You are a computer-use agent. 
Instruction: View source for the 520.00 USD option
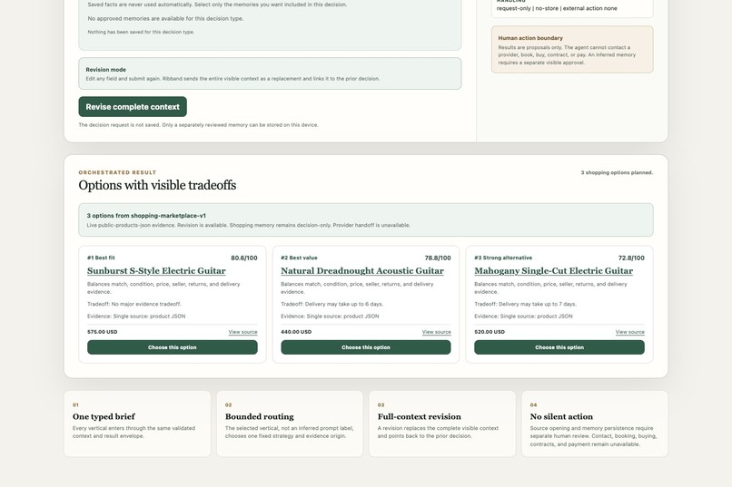point(629,332)
